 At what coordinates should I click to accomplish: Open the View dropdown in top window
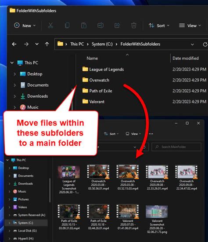pos(190,26)
